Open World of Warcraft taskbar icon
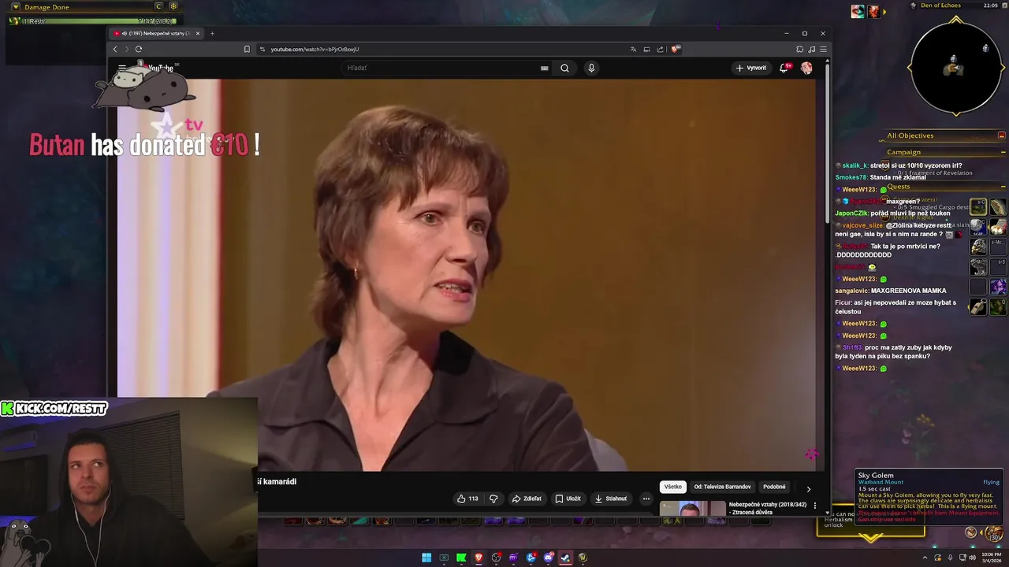 (583, 558)
